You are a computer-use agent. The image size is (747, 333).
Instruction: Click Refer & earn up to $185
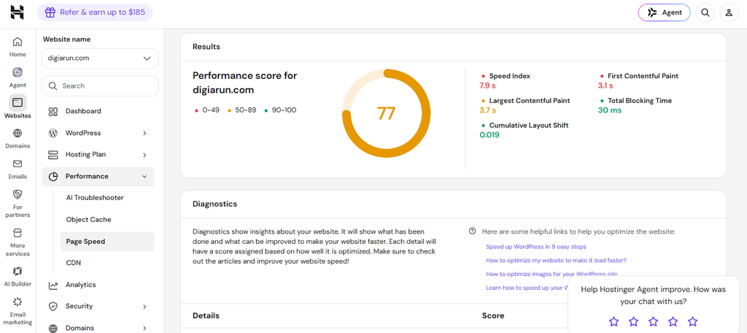[94, 12]
